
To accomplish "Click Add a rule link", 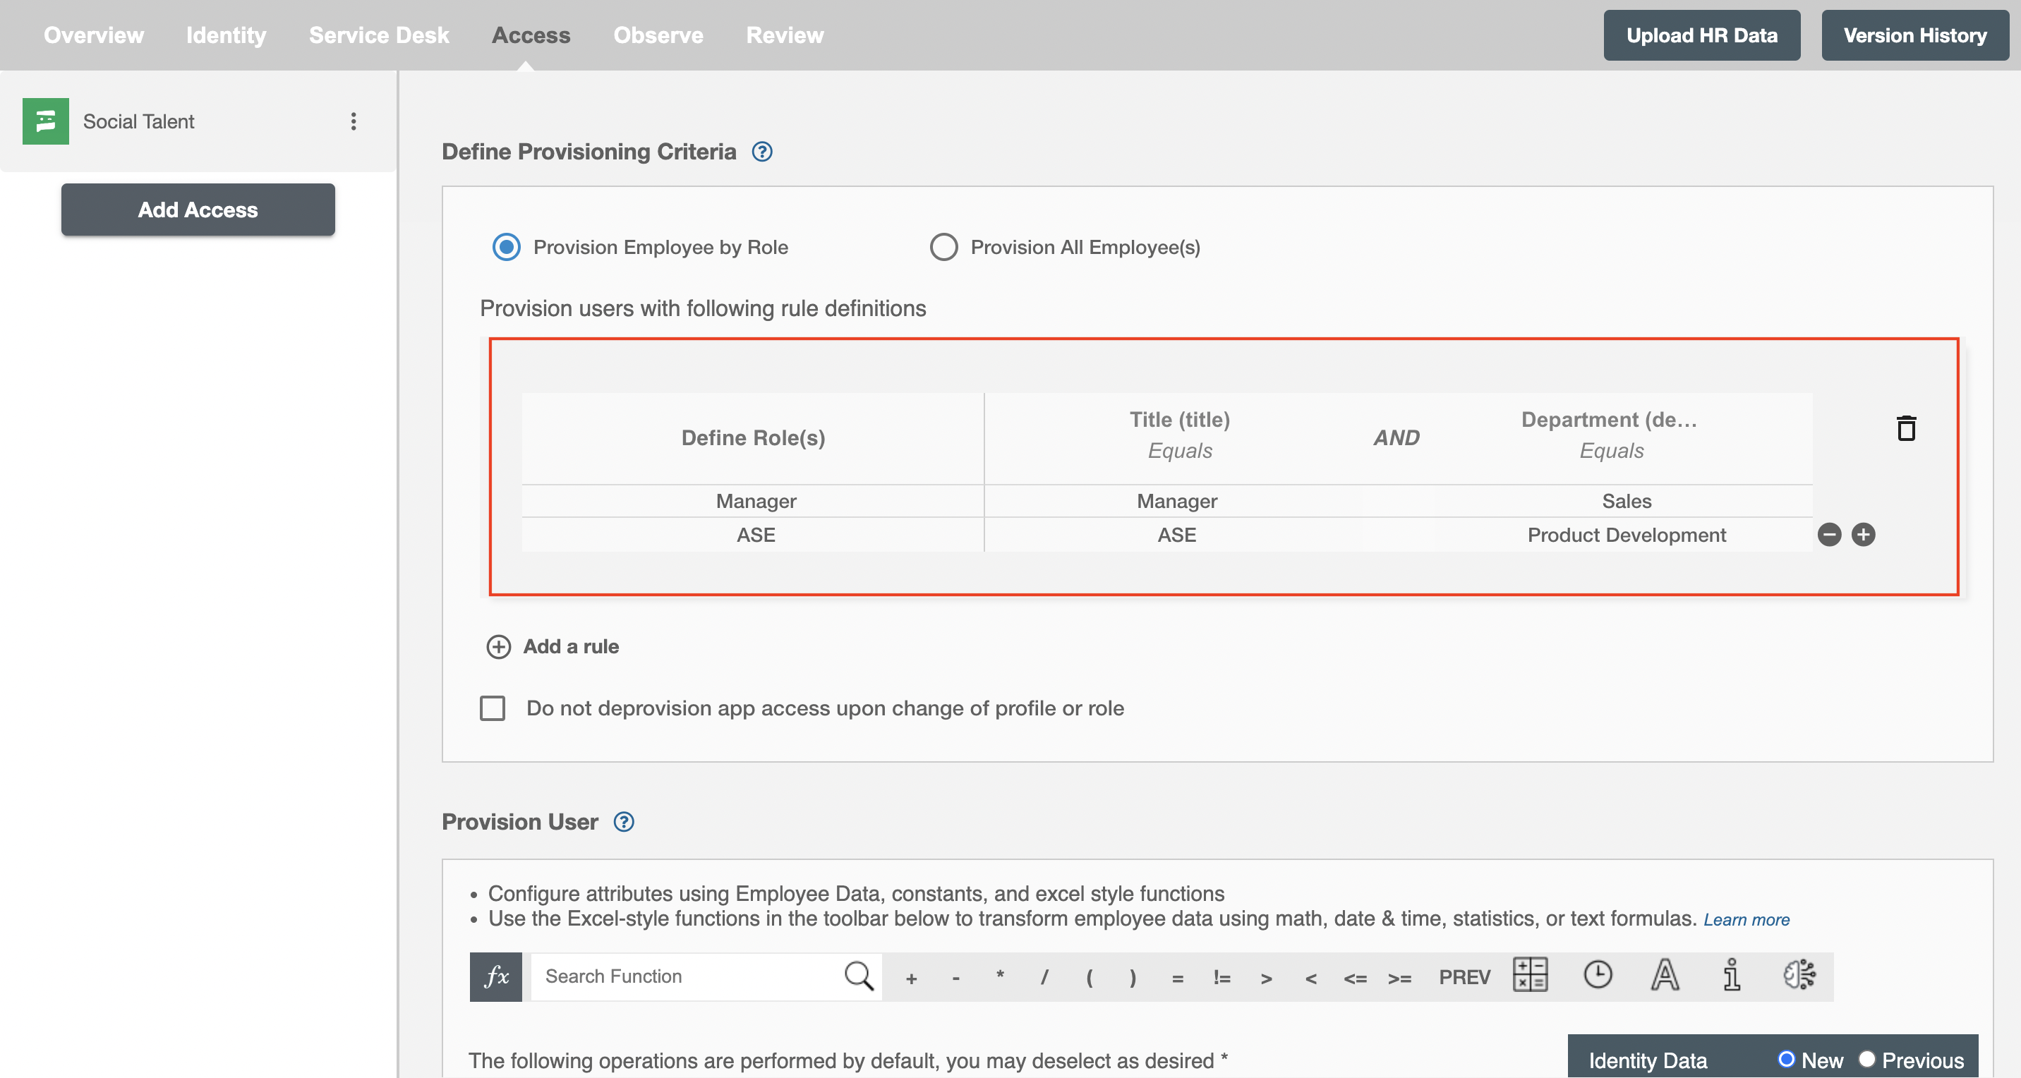I will [x=553, y=646].
